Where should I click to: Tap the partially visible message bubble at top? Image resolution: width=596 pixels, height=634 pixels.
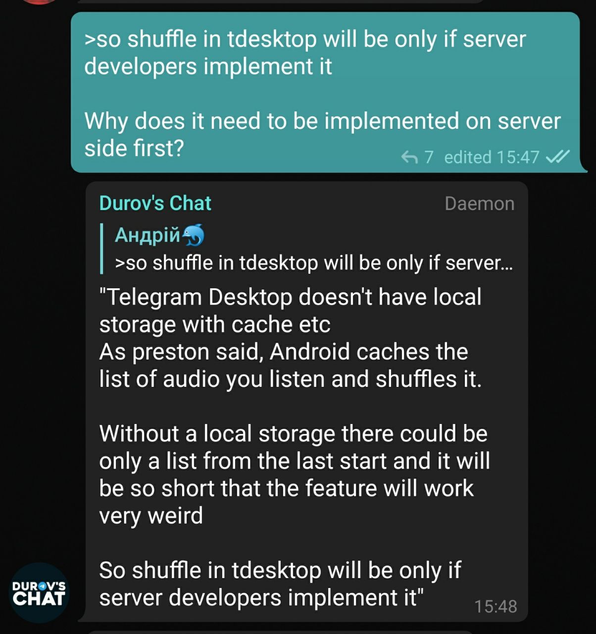281,1
